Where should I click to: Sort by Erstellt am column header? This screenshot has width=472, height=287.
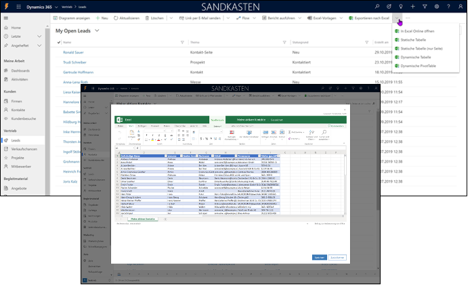(381, 43)
